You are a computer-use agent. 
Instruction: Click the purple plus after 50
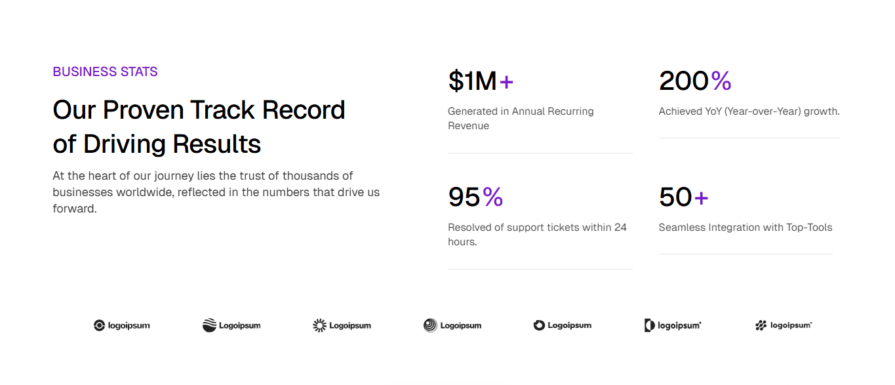[x=701, y=197]
